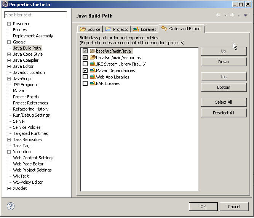Click the Properties window gear icon
The height and width of the screenshot is (218, 254).
pos(5,4)
